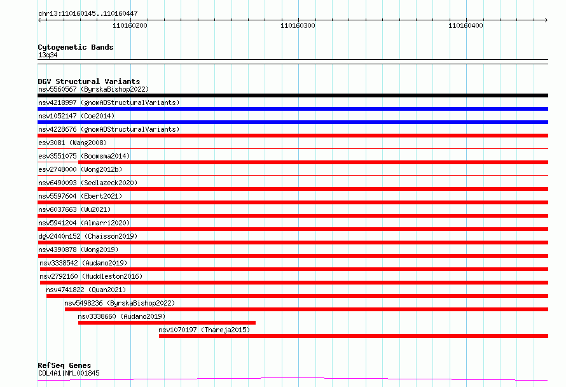Click the 110160300 ruler position label
The image size is (566, 387).
pyautogui.click(x=298, y=25)
